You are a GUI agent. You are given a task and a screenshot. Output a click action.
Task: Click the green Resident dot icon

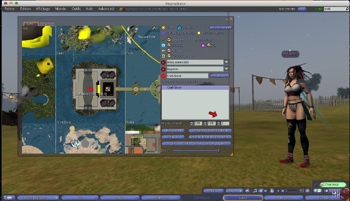pyautogui.click(x=163, y=40)
